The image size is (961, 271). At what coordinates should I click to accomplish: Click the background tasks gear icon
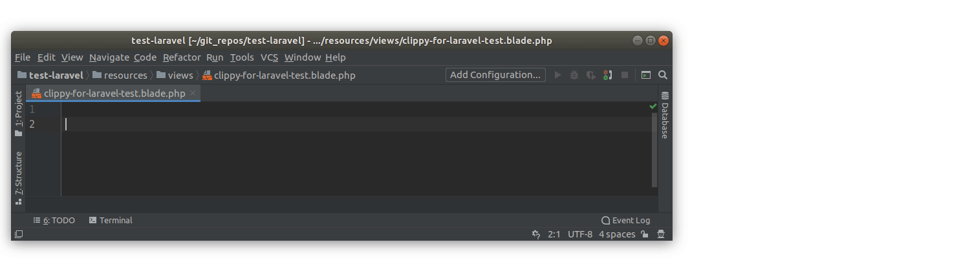[x=535, y=234]
